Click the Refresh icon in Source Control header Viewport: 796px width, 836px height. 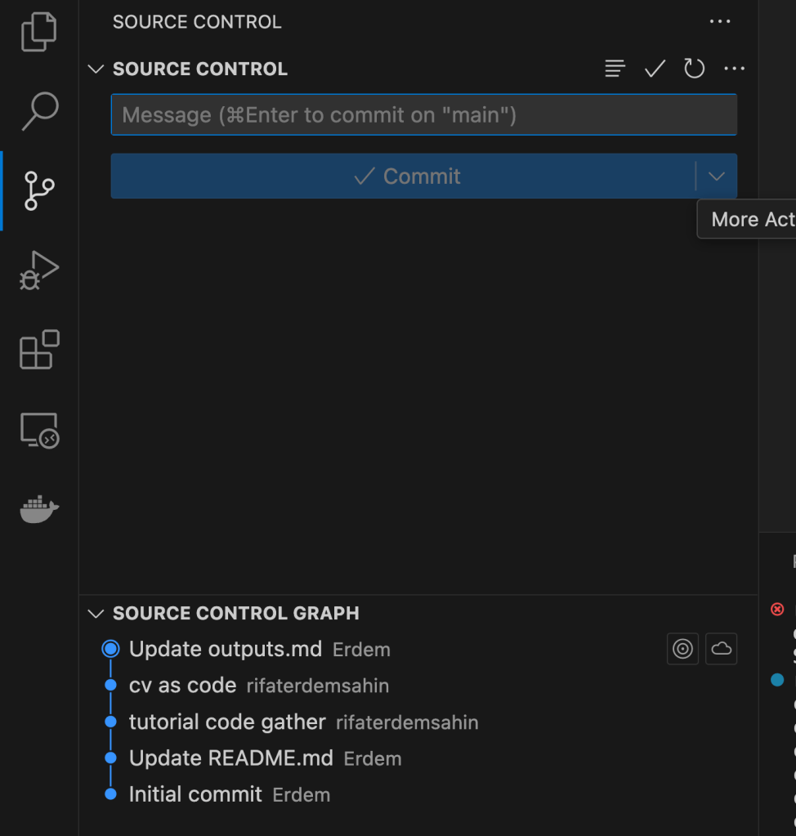click(x=694, y=69)
